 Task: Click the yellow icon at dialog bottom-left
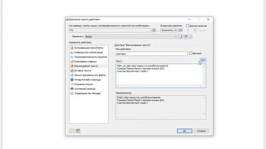(x=71, y=131)
